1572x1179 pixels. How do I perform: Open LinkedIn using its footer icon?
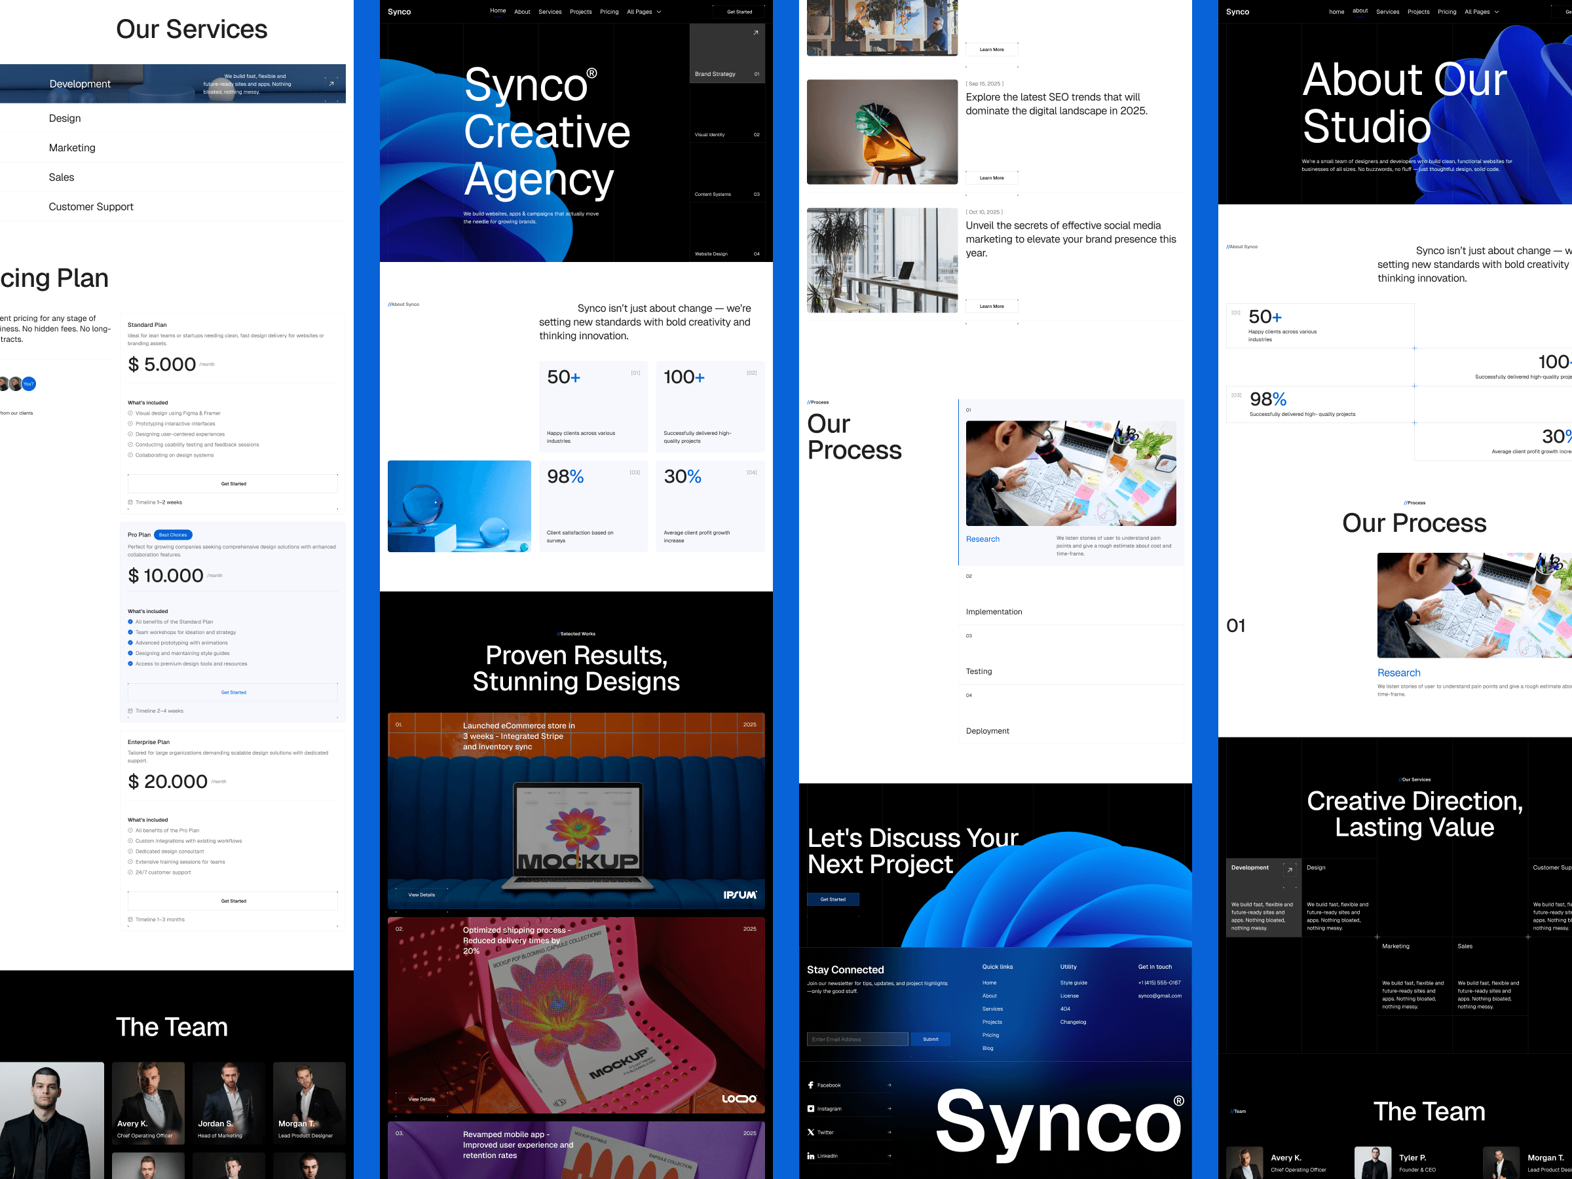pos(811,1155)
